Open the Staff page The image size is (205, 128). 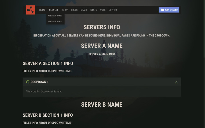point(84,10)
